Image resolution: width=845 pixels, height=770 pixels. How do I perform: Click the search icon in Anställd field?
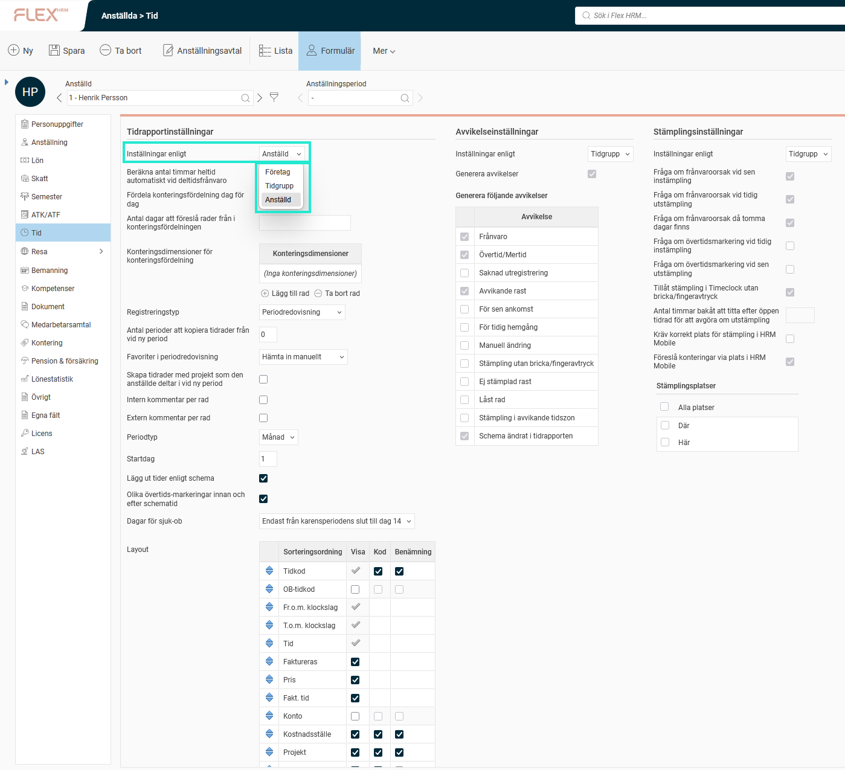tap(245, 98)
